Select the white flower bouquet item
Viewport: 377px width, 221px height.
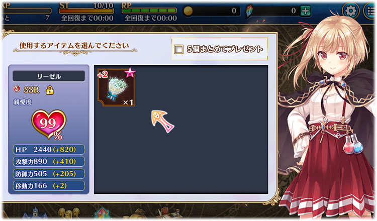(116, 88)
